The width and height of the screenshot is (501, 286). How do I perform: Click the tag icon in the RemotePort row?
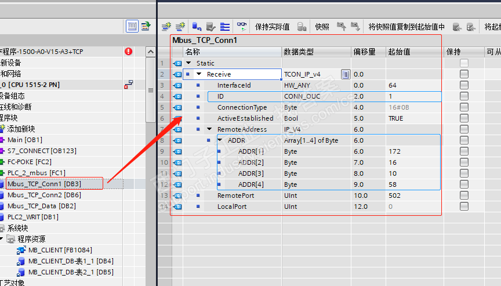click(177, 196)
